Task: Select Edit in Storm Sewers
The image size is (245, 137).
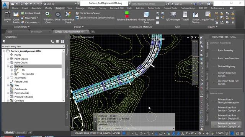Action: (88, 13)
